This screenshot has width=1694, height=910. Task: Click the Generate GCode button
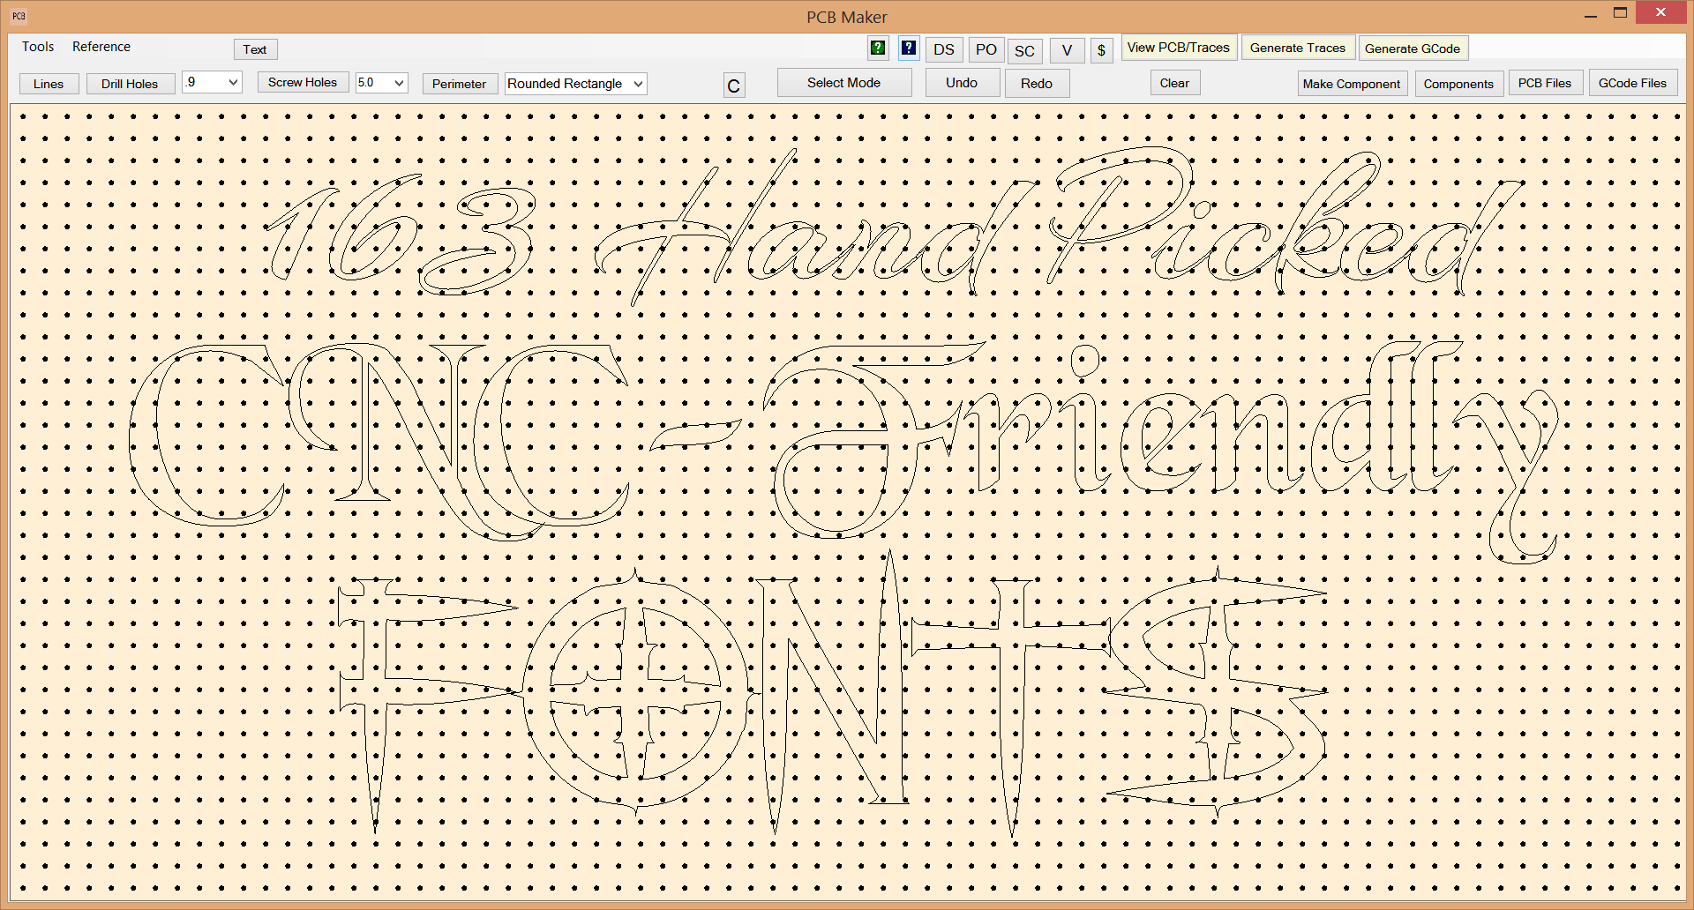1412,48
